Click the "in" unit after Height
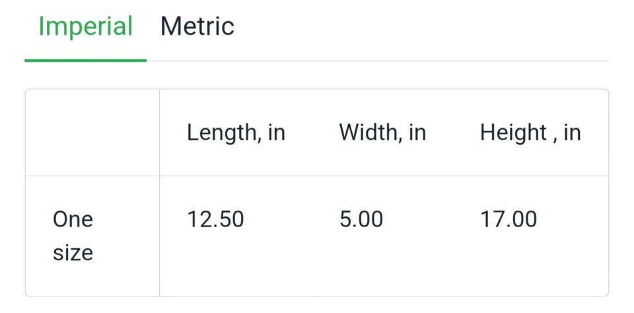 [x=572, y=133]
